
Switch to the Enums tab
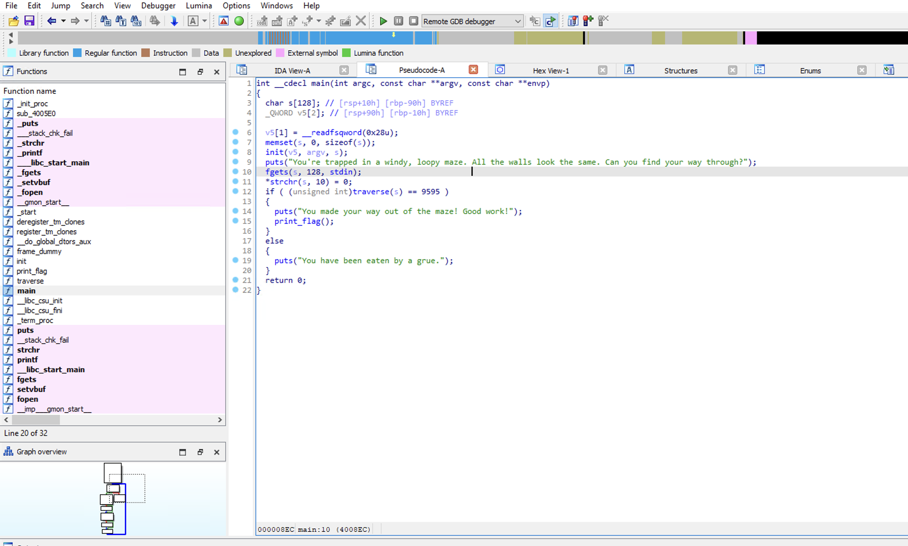click(x=810, y=71)
